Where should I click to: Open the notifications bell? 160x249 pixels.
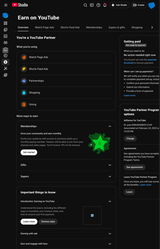pyautogui.click(x=105, y=5)
